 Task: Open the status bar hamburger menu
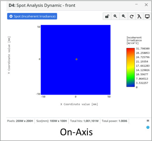pos(148,121)
